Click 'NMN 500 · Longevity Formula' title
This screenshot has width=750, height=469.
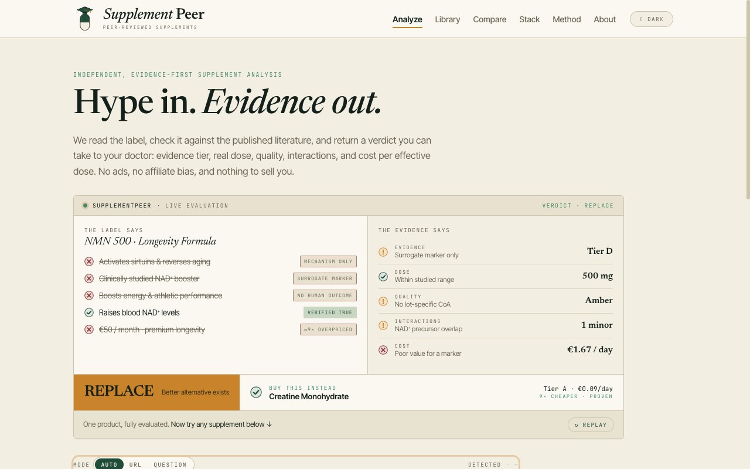pos(150,241)
